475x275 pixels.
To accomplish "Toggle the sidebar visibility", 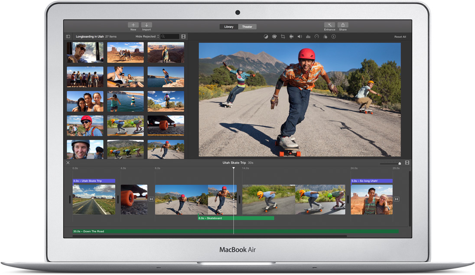I will pos(68,36).
